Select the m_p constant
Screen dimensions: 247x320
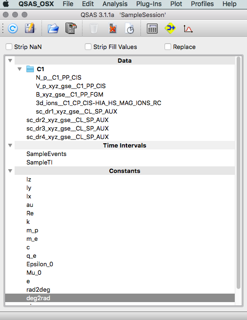click(x=32, y=230)
